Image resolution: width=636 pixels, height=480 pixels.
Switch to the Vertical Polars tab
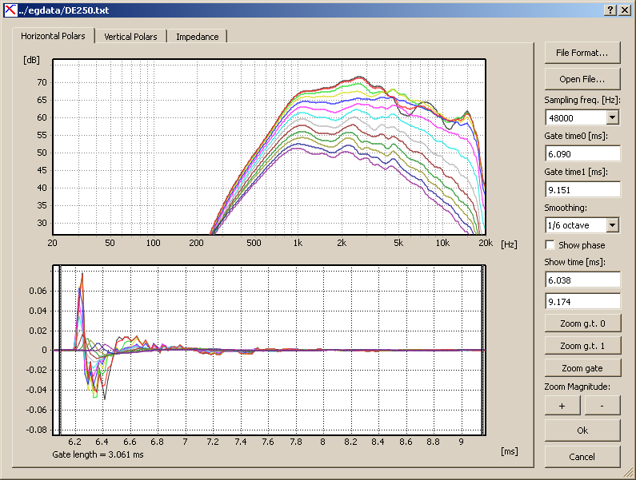tap(130, 37)
